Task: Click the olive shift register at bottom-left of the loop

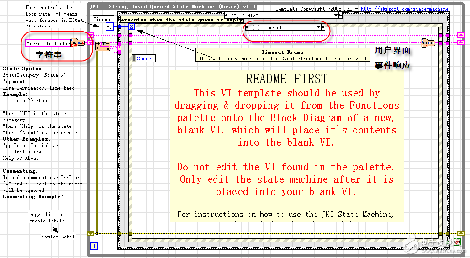Action: pos(90,233)
